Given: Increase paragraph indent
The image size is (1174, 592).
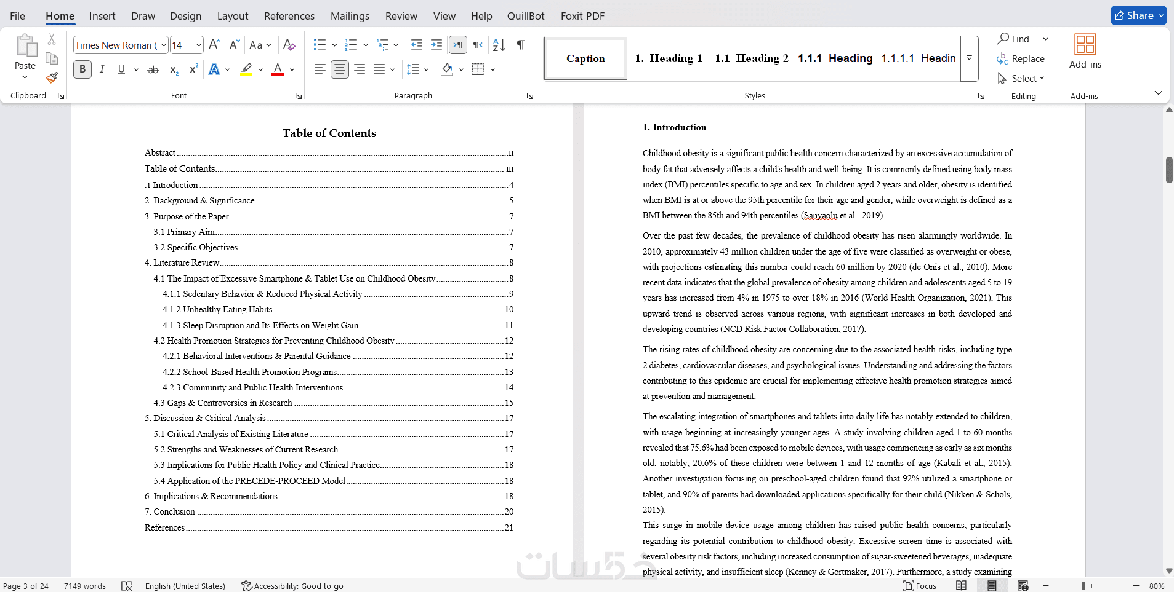Looking at the screenshot, I should pyautogui.click(x=436, y=45).
